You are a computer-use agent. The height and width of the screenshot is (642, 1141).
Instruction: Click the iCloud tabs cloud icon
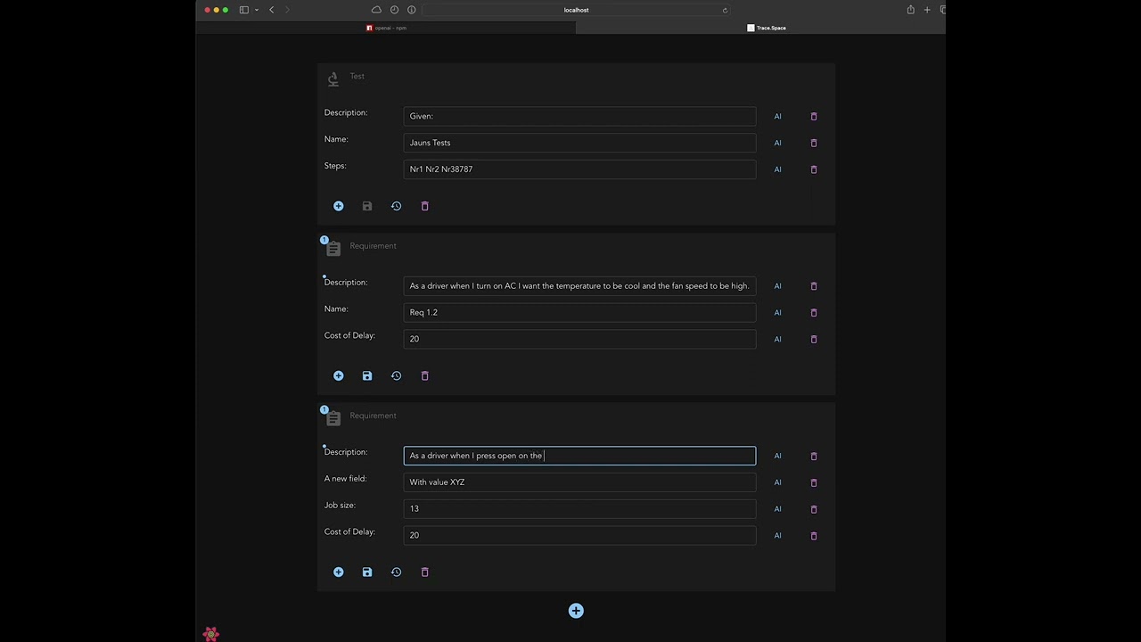coord(376,10)
